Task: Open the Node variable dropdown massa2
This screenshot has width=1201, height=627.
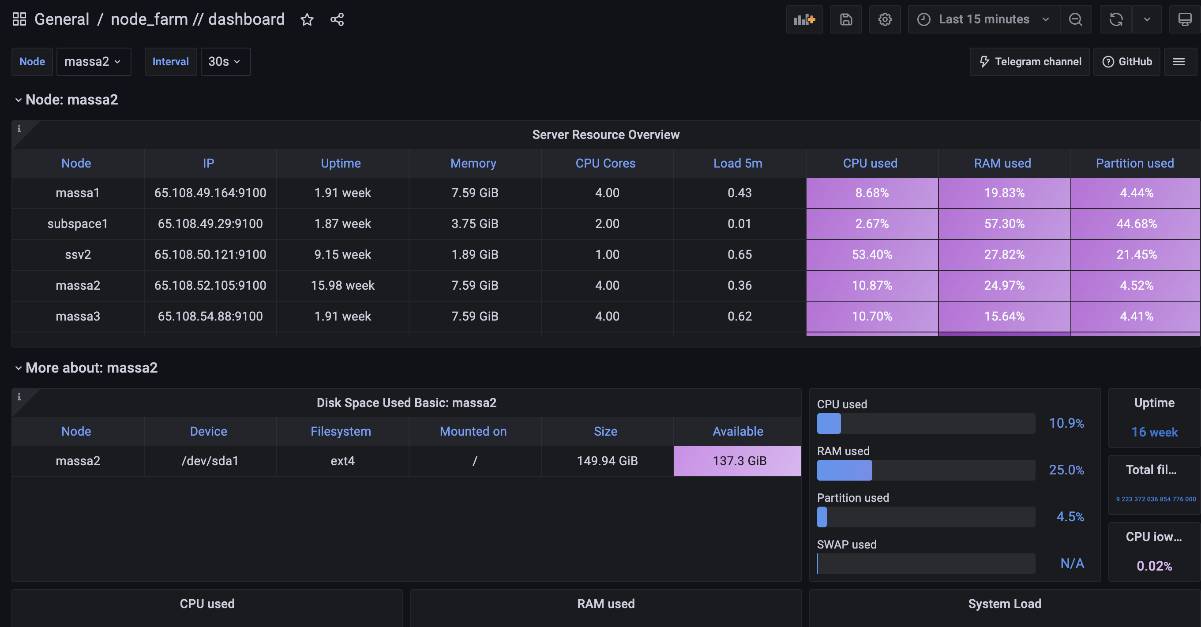Action: pos(93,61)
